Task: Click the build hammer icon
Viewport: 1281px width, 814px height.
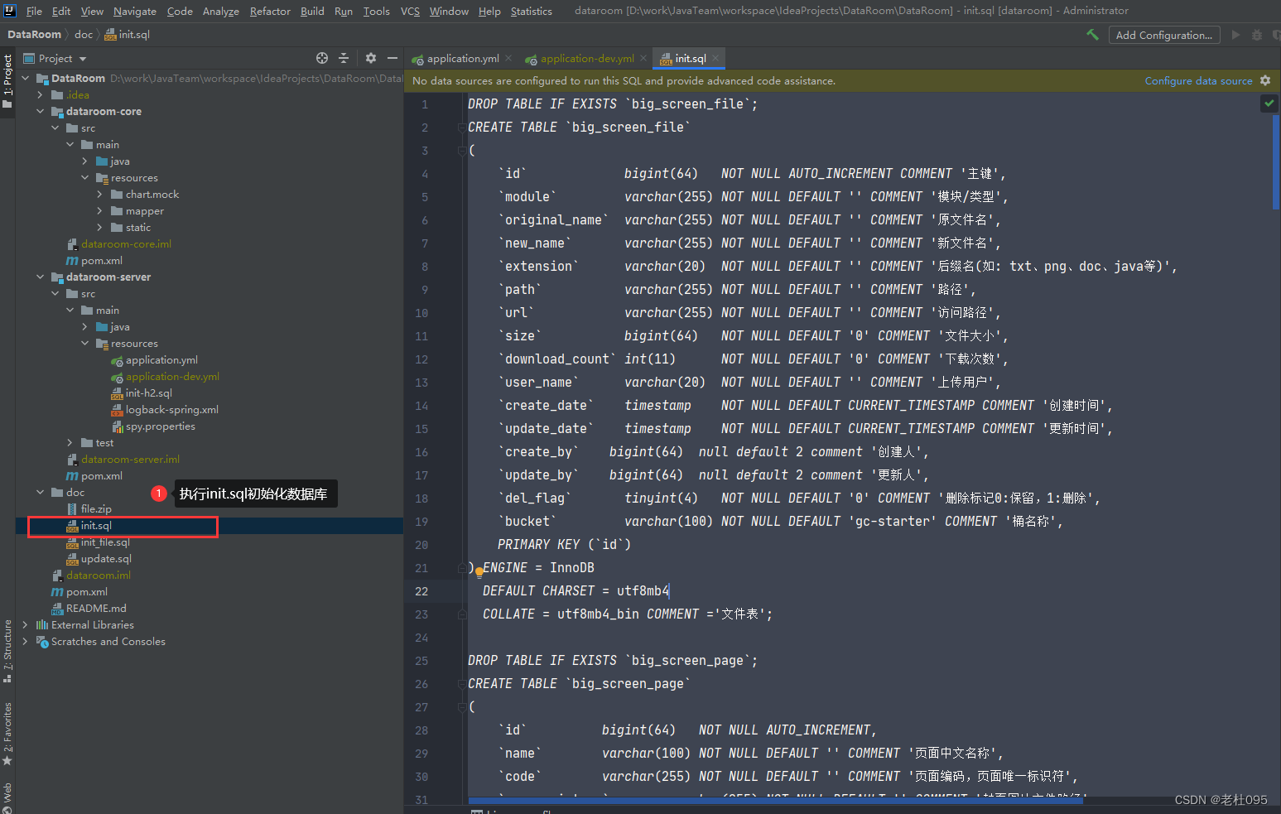Action: tap(1092, 35)
